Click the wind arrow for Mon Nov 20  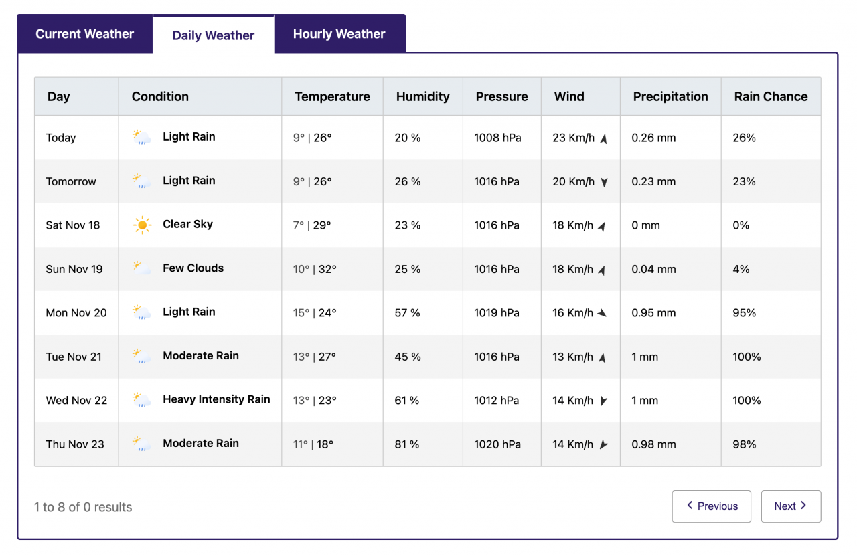pyautogui.click(x=601, y=312)
